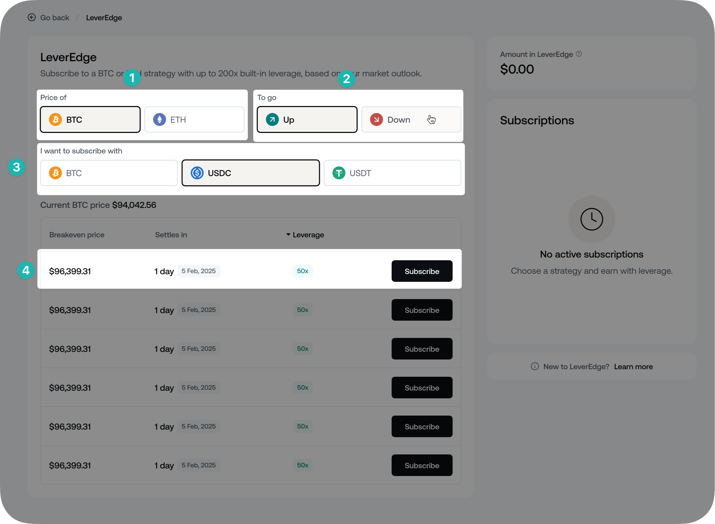Click the green Up arrow icon
Screen dimensions: 715x524
click(272, 119)
